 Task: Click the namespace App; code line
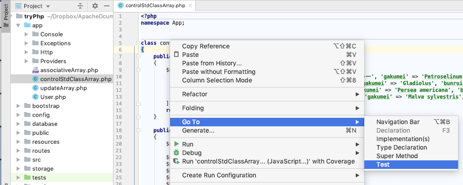pos(163,23)
